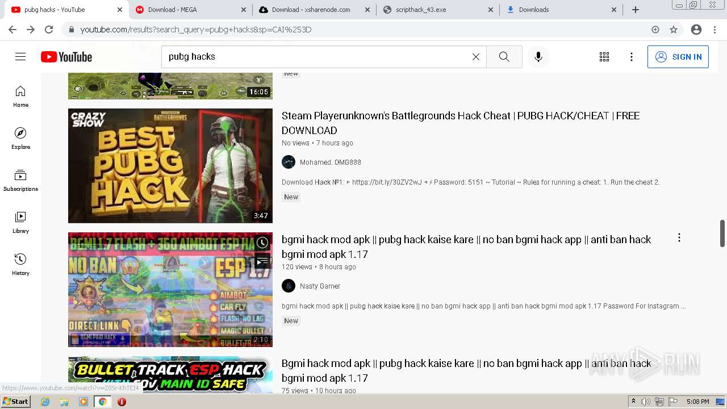Show hidden system tray icons

tap(633, 402)
